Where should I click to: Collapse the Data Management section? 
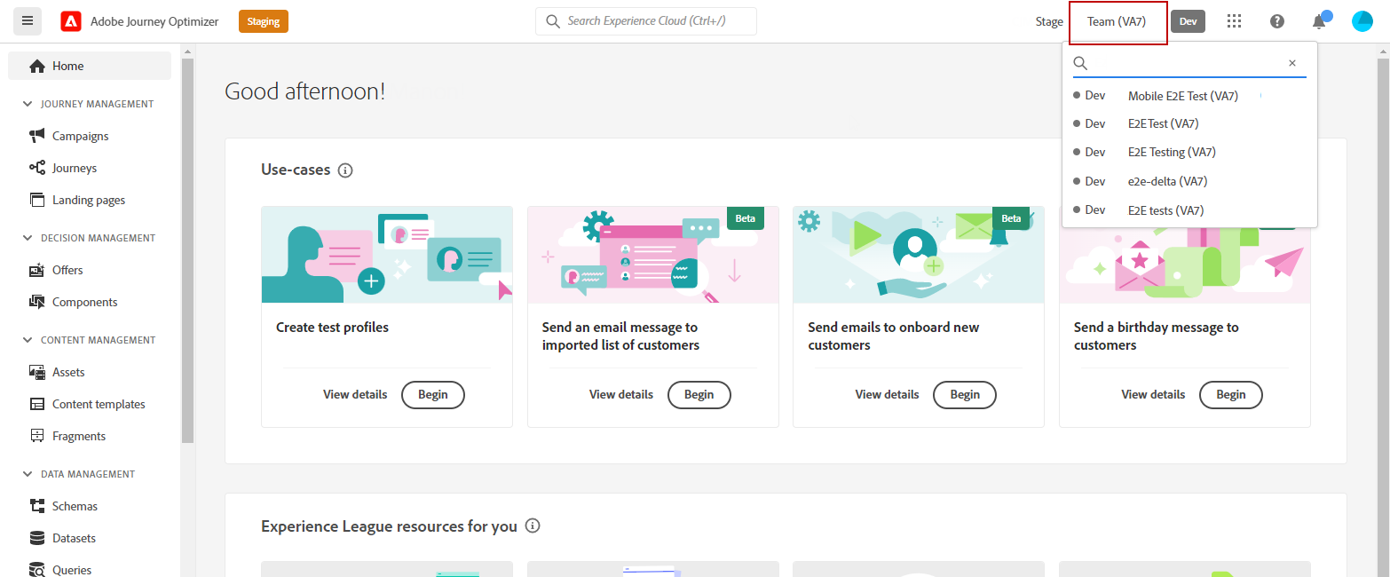click(x=28, y=474)
